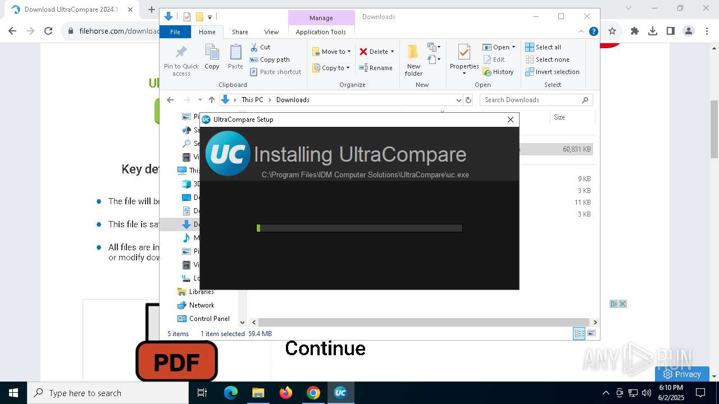Open Properties in the ribbon
The height and width of the screenshot is (404, 719).
[x=464, y=60]
